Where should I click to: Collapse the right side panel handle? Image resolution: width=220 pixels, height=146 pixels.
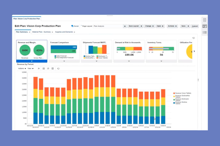tap(198, 80)
